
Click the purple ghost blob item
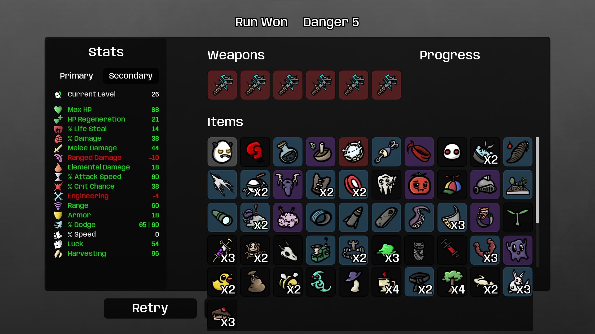point(518,250)
